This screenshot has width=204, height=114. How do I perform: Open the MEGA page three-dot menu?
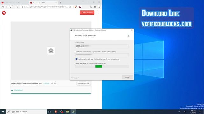98,13
